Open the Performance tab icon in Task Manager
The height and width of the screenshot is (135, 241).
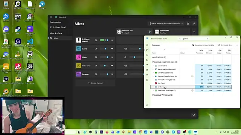click(x=147, y=55)
